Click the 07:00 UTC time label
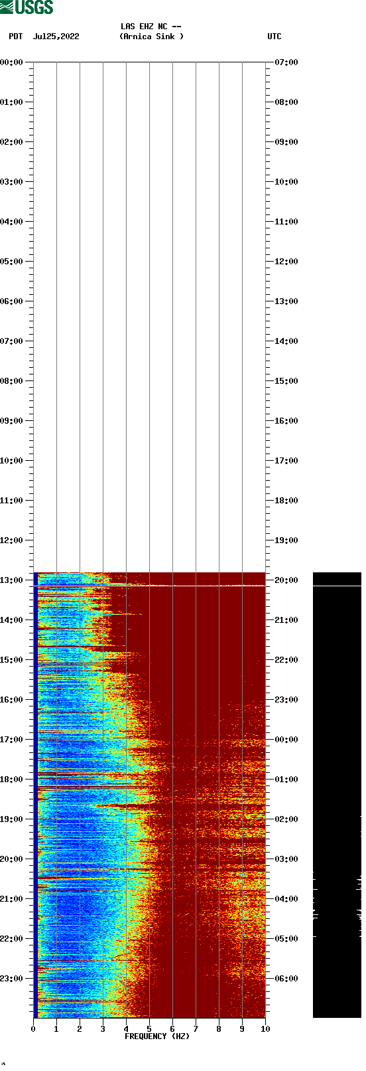The width and height of the screenshot is (366, 1071). point(286,62)
